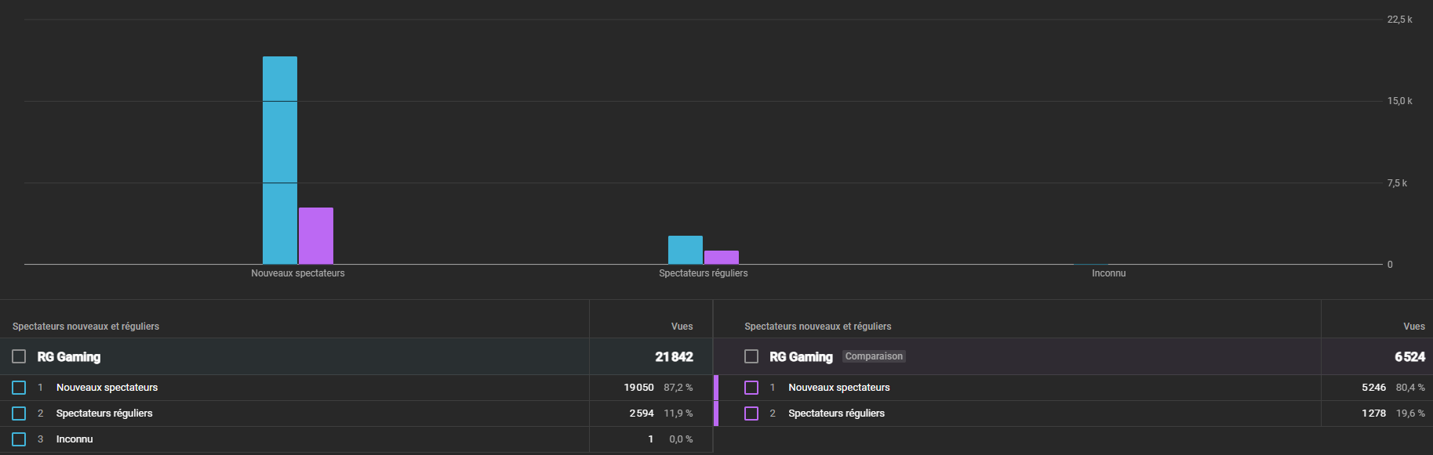This screenshot has width=1433, height=455.
Task: Select Spectateurs réguliers row text in left table
Action: 104,413
